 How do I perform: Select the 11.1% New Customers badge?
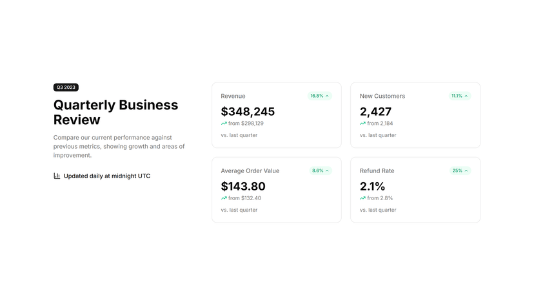pyautogui.click(x=460, y=96)
